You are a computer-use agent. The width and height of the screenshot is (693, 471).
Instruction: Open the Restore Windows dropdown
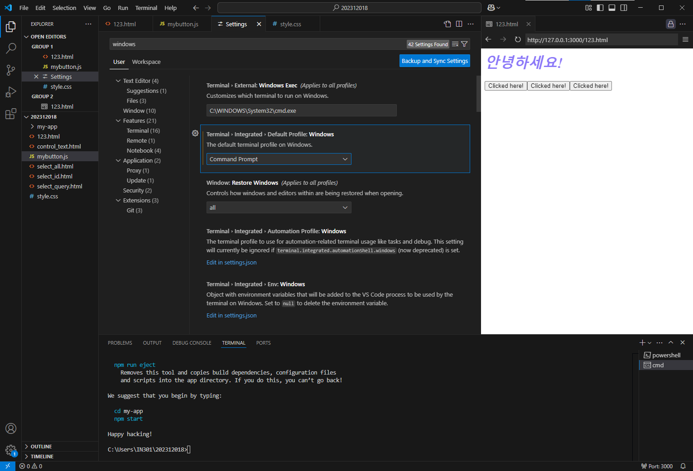(x=279, y=207)
